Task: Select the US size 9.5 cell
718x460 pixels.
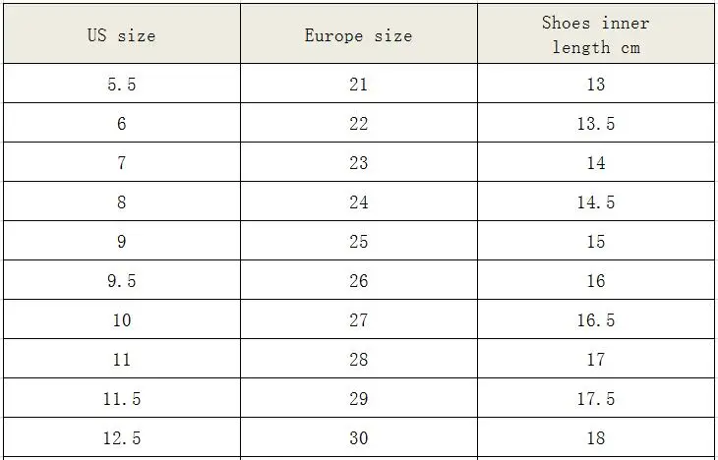Action: pos(122,280)
